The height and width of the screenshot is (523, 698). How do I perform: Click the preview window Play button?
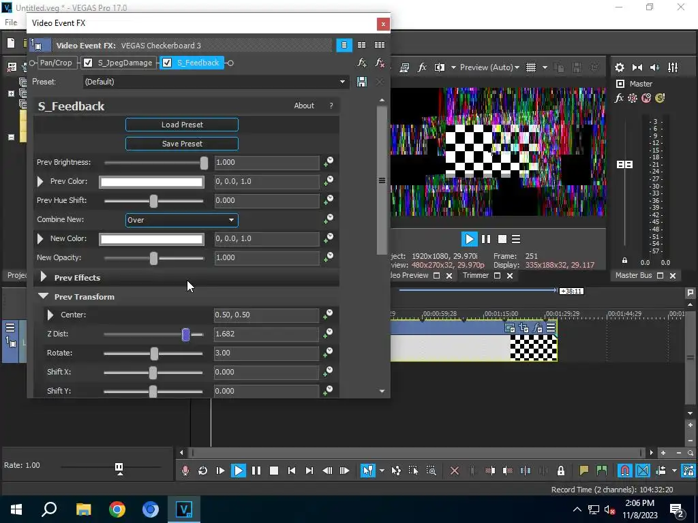469,239
